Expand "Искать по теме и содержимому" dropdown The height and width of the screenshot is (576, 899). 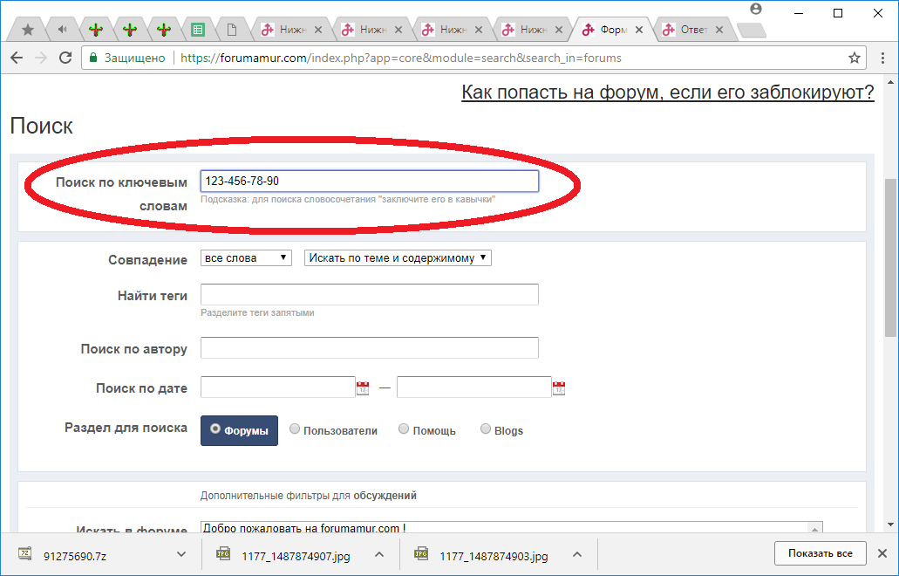398,258
